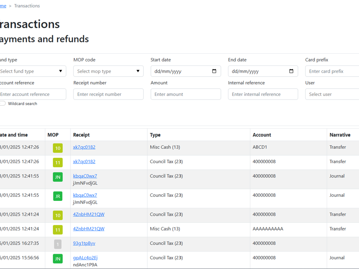Focus the Amount input field

pos(185,94)
